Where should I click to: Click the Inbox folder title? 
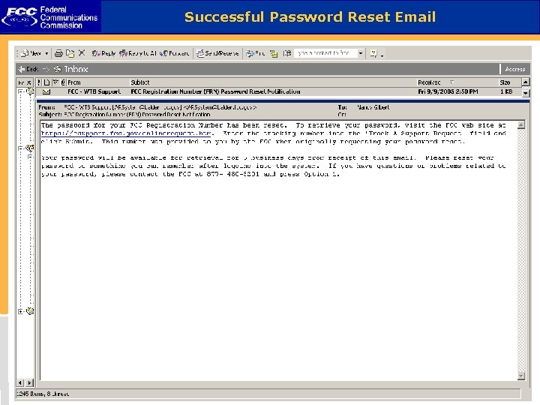coord(76,69)
